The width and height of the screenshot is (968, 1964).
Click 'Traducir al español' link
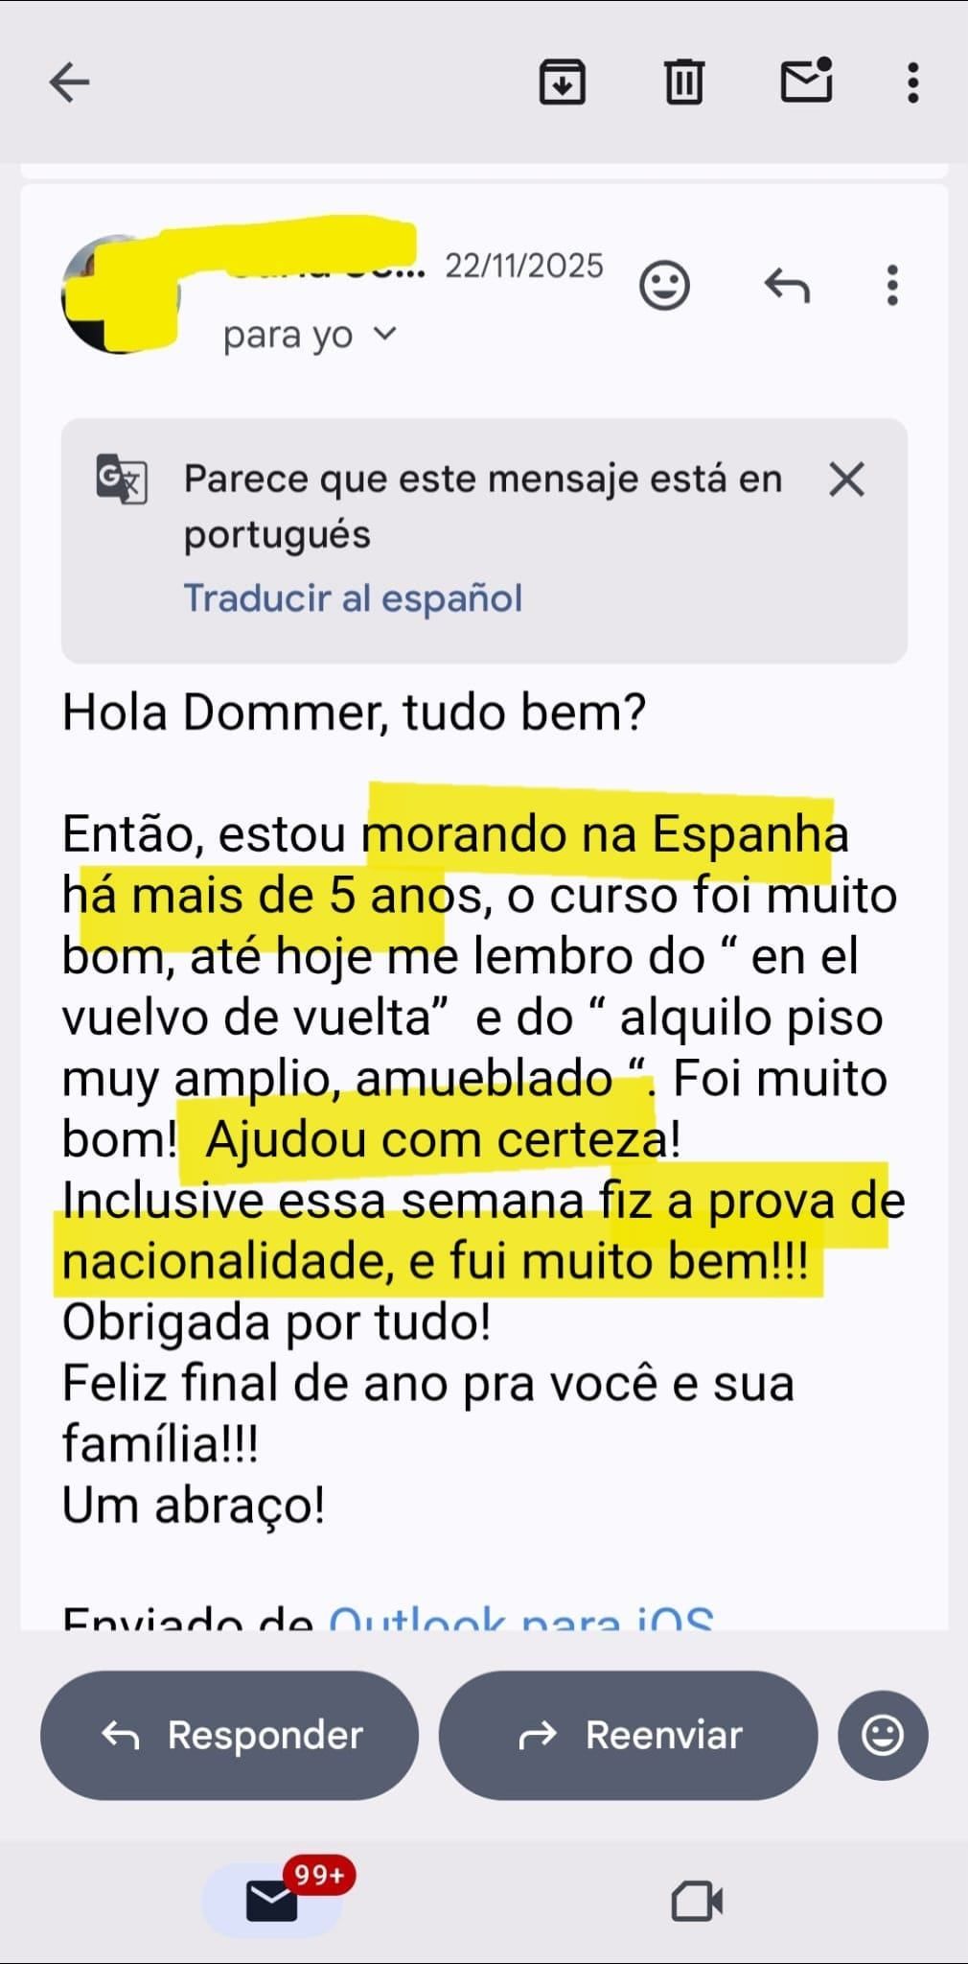tap(353, 598)
